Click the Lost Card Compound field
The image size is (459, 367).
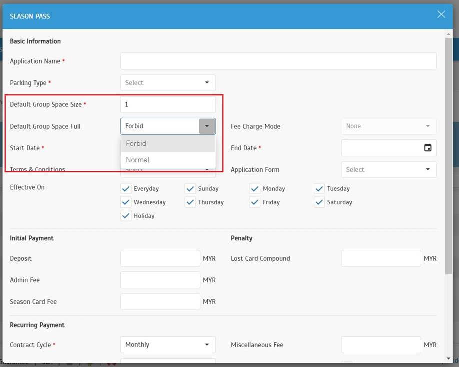coord(381,259)
